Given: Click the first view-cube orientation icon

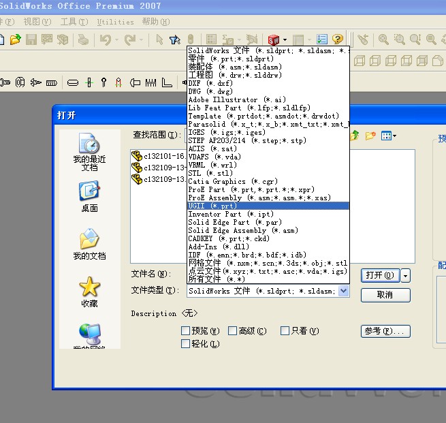Looking at the screenshot, I should tap(360, 61).
